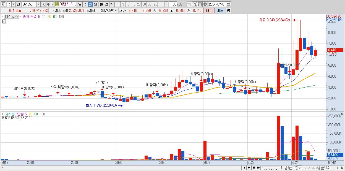
Task: Click the add indicator icon
Action: (x=189, y=4)
